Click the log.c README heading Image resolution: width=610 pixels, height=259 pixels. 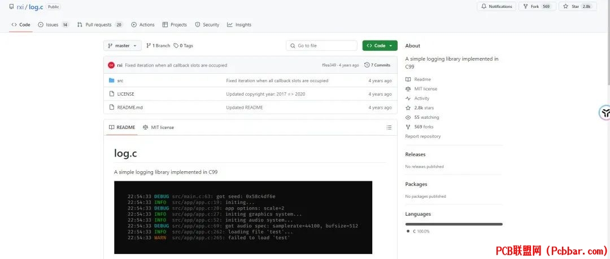[125, 153]
